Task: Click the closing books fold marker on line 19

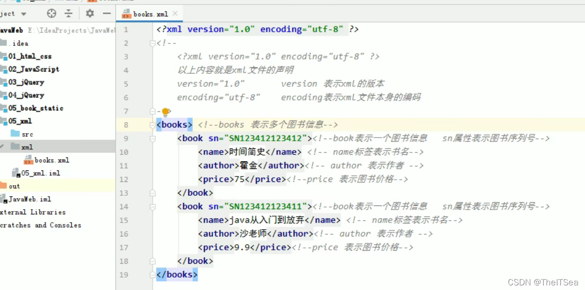Action: tap(153, 274)
